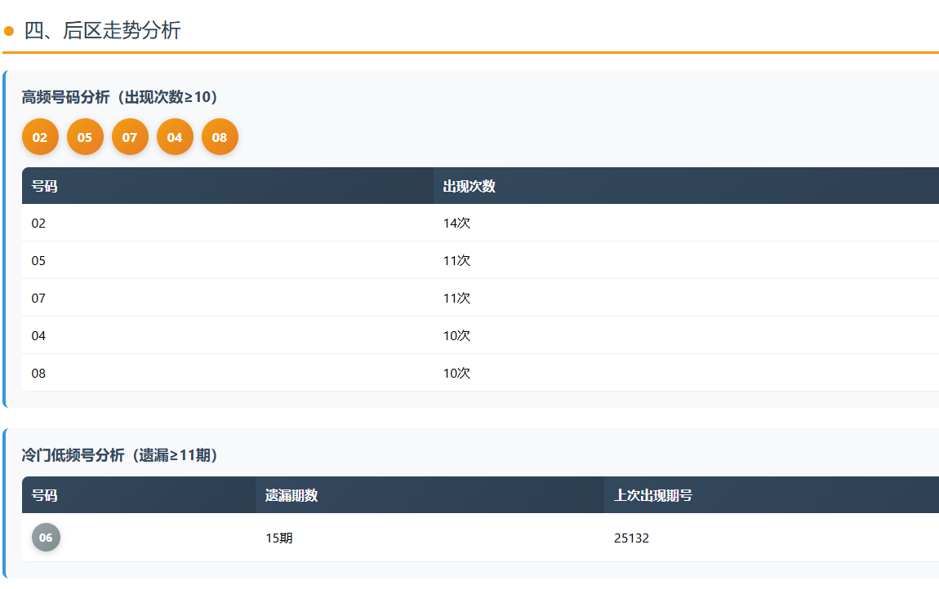The width and height of the screenshot is (939, 589).
Task: Click the 四、后区走势分析 section title
Action: pos(102,31)
